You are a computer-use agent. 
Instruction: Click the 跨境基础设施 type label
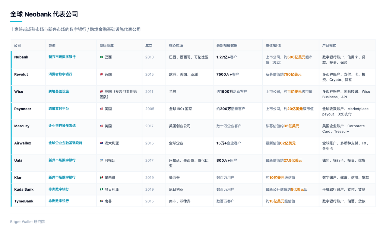pyautogui.click(x=59, y=91)
